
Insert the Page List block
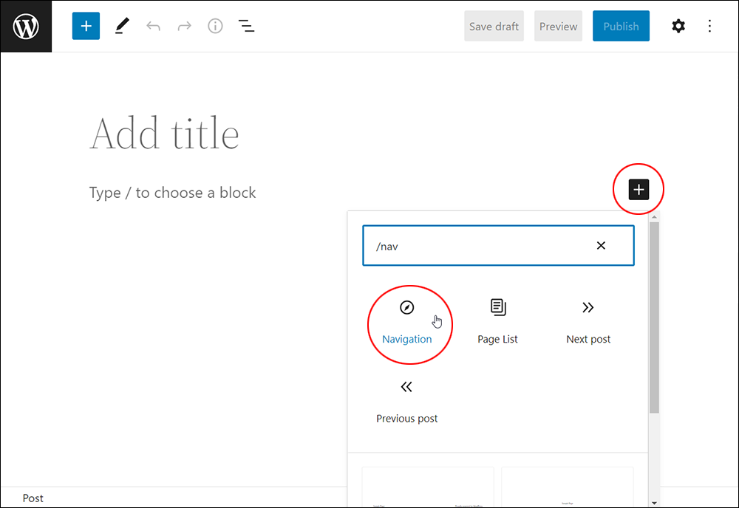tap(497, 323)
